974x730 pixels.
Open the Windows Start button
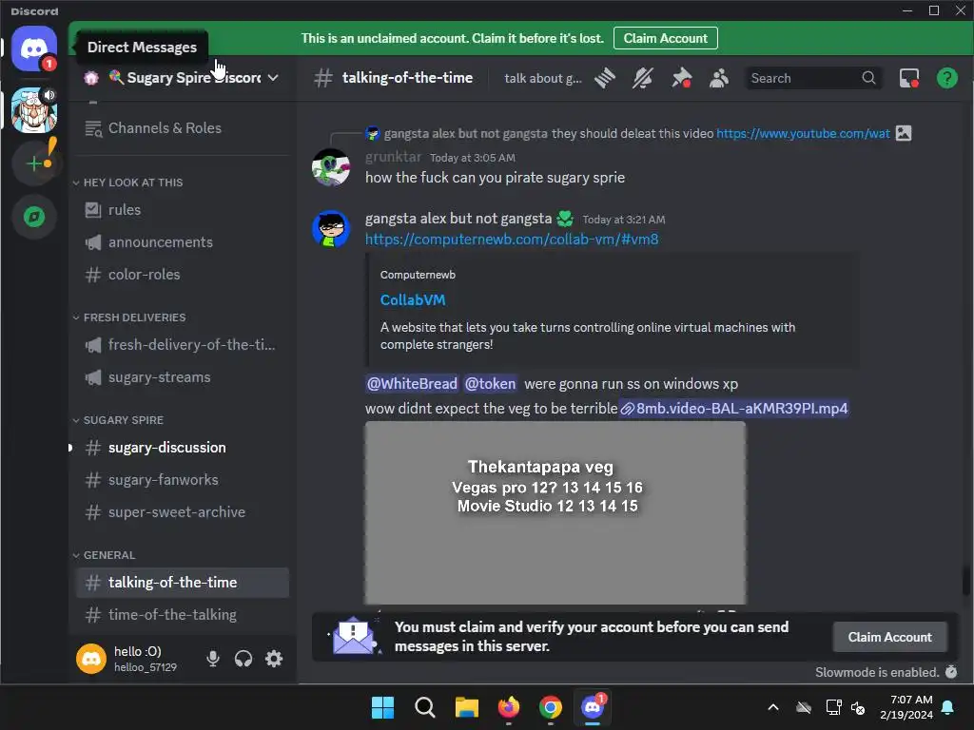click(x=382, y=707)
